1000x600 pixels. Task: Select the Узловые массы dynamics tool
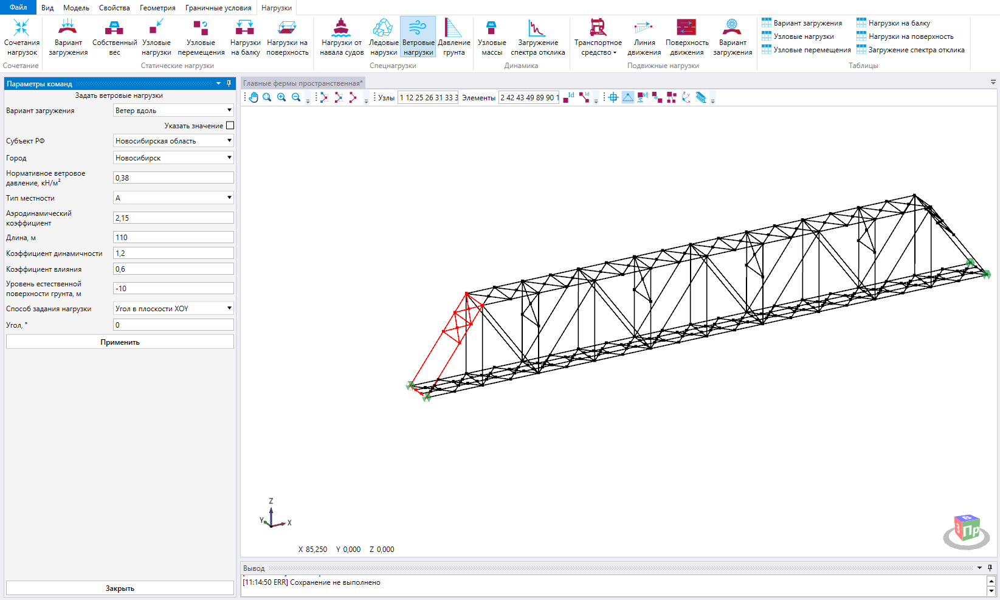492,37
